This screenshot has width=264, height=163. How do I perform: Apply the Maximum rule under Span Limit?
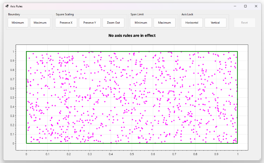pos(165,23)
